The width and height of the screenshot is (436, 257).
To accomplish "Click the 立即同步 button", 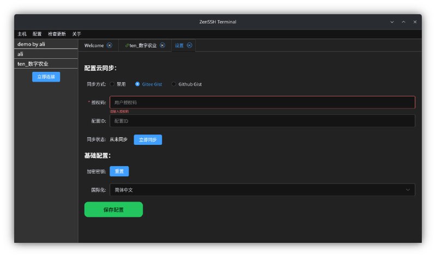I will pyautogui.click(x=148, y=139).
